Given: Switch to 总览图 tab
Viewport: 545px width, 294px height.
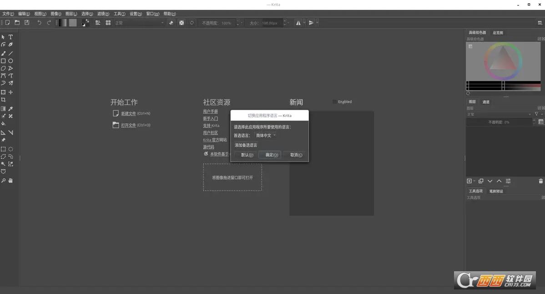Looking at the screenshot, I should [498, 33].
